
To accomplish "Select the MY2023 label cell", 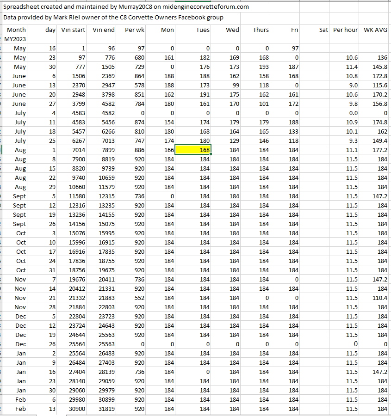I will pos(15,39).
